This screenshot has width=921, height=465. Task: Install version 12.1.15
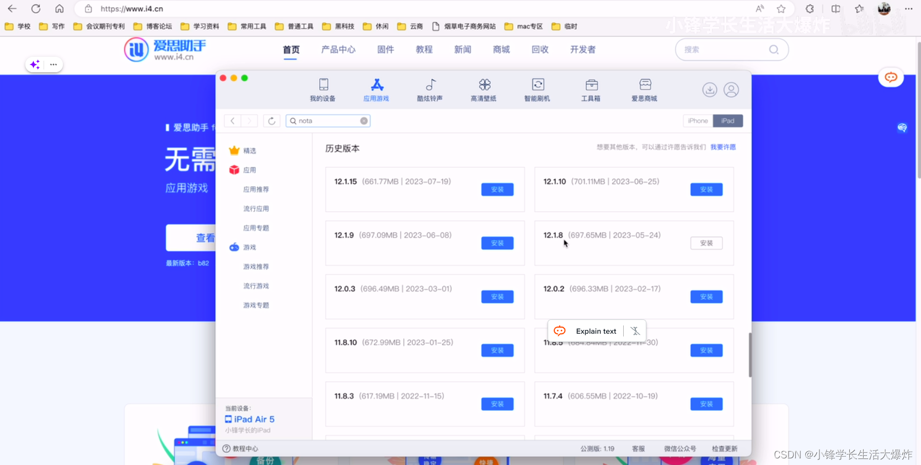coord(497,189)
